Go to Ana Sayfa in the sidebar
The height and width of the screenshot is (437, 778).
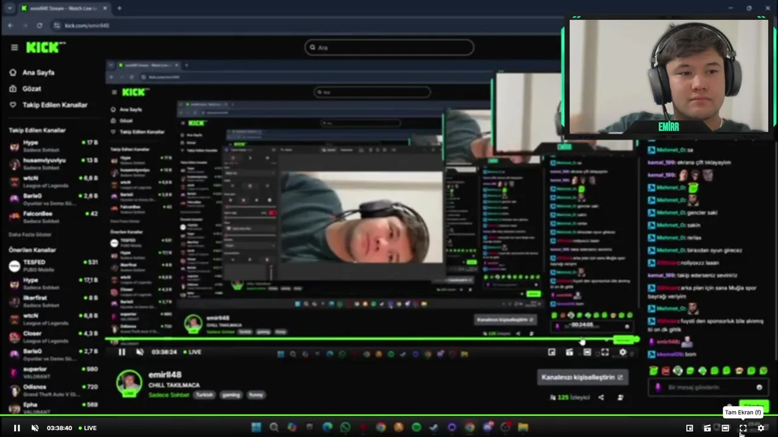click(x=33, y=72)
